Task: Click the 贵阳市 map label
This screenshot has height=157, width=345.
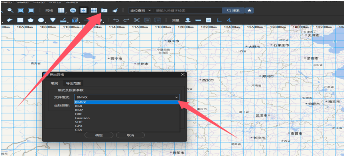Action: (178, 153)
